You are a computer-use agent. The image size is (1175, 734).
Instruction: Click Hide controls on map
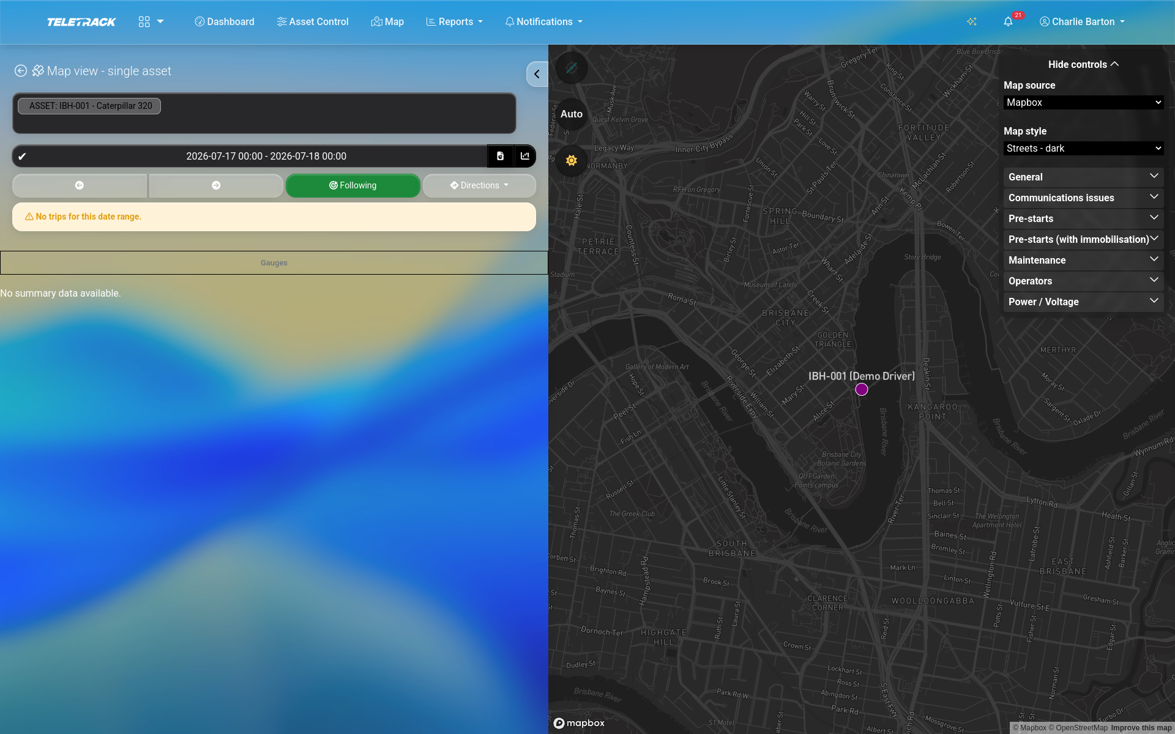1083,64
